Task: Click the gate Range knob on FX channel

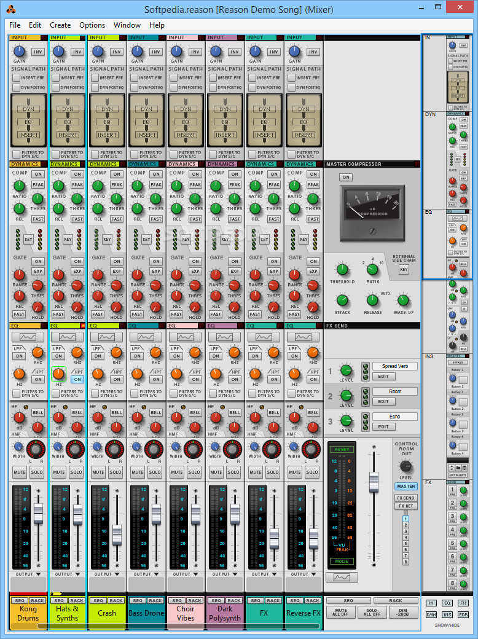Action: (255, 275)
